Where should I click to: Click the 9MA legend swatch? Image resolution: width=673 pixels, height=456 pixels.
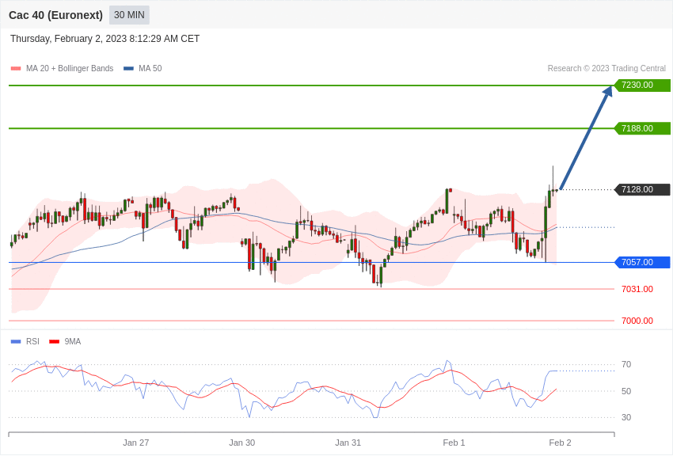click(55, 341)
